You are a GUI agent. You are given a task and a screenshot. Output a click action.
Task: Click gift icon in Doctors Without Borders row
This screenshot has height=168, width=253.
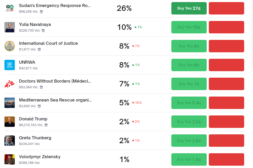(41, 87)
